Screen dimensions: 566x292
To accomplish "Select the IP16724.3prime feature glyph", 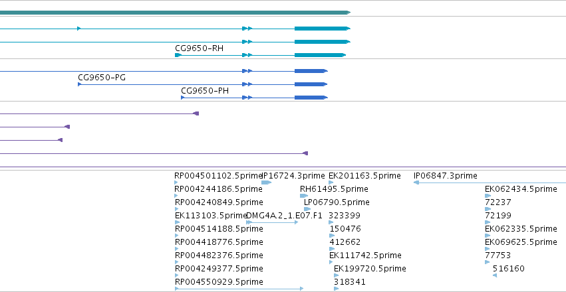I will (x=267, y=183).
